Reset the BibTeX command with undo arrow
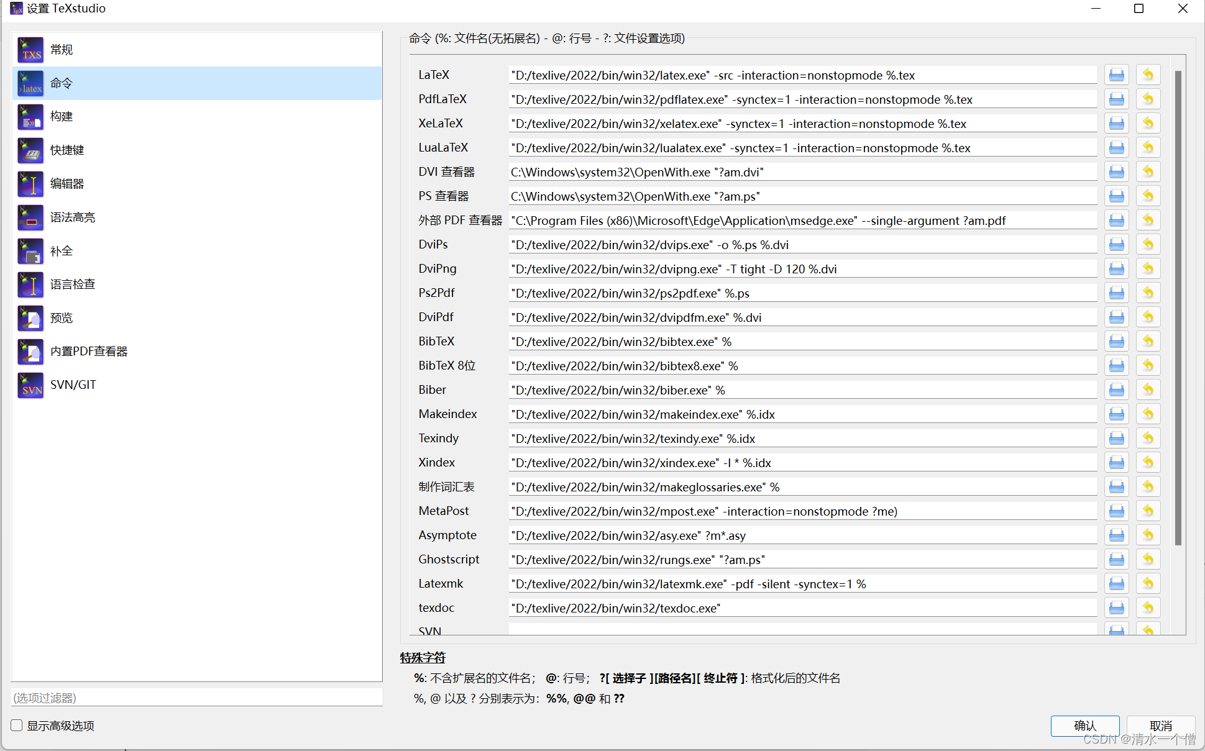Image resolution: width=1205 pixels, height=751 pixels. click(x=1148, y=342)
